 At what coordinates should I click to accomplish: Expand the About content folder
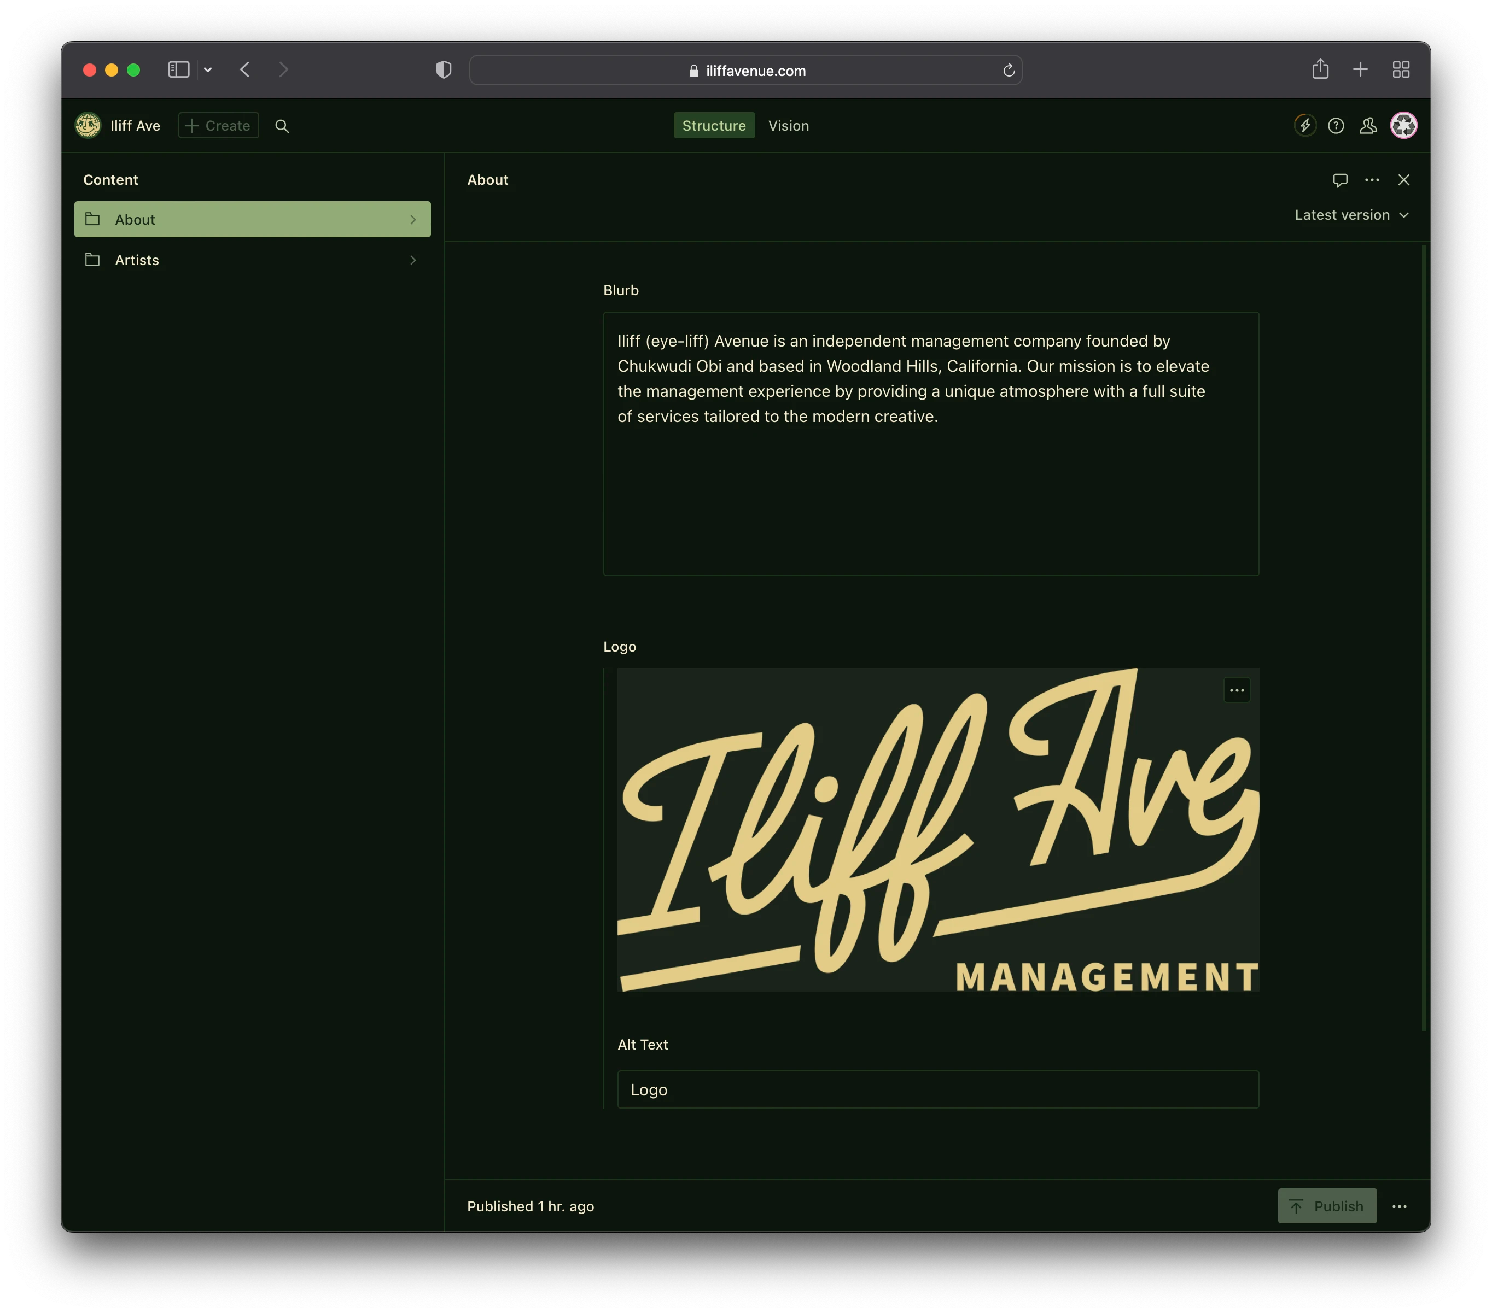point(412,218)
